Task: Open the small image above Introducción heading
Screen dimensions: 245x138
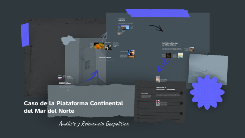Action: pyautogui.click(x=60, y=78)
